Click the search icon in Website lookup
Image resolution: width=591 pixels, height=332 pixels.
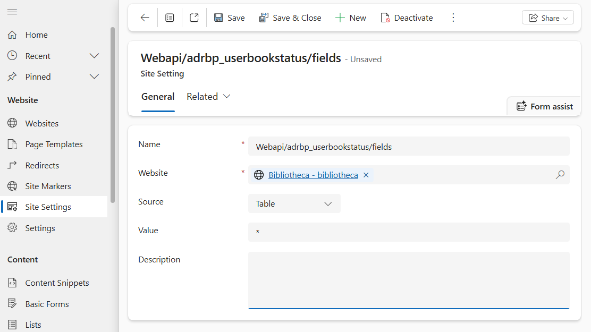pyautogui.click(x=560, y=175)
